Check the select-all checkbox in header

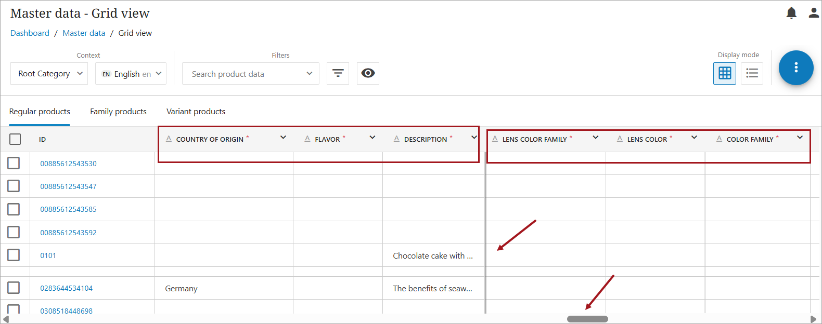15,139
